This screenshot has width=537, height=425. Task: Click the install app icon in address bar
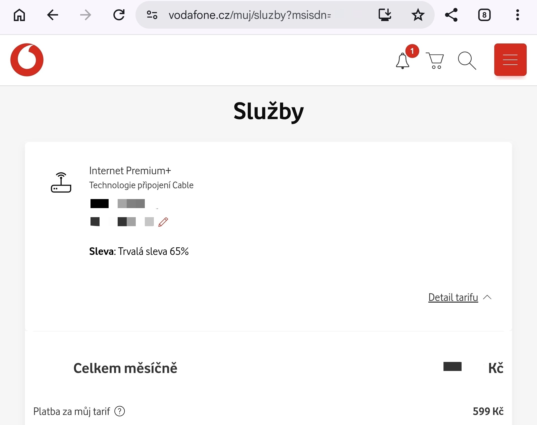tap(385, 15)
